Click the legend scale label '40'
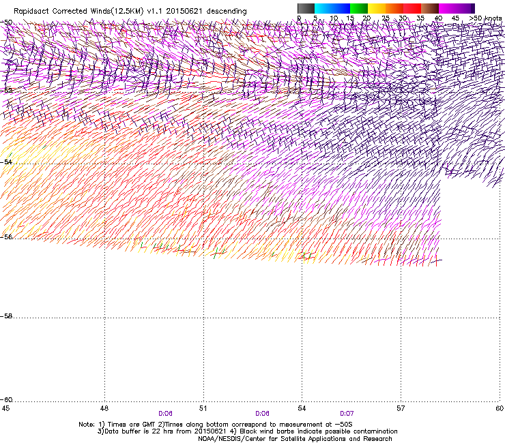Screen dimensions: 505x443 click(x=438, y=18)
